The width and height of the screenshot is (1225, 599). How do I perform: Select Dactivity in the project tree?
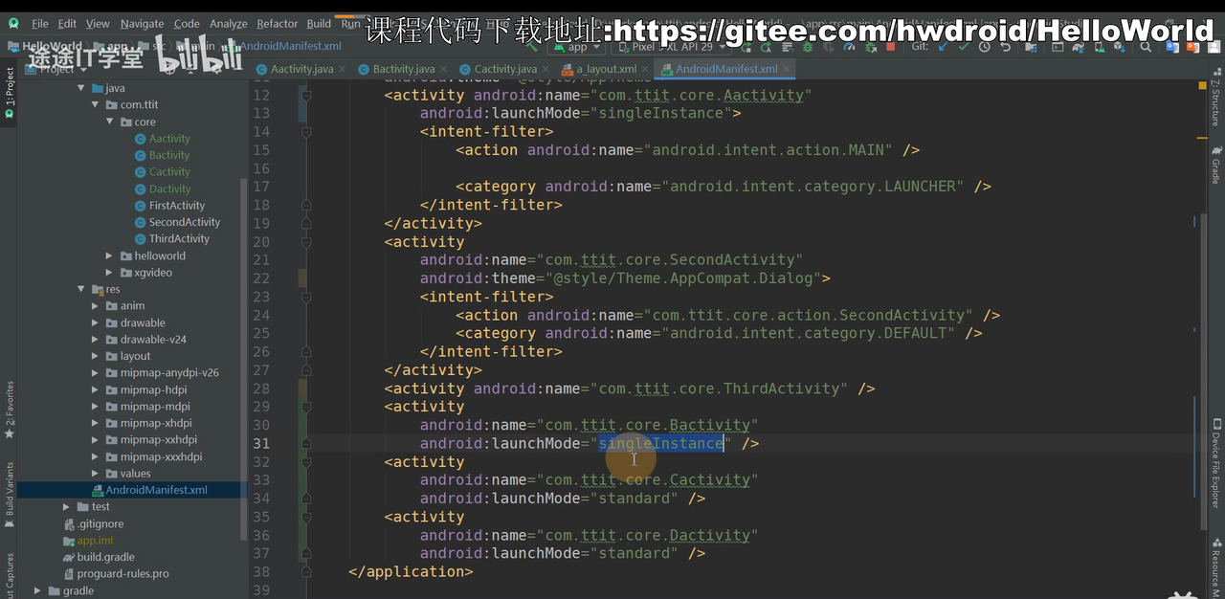[x=169, y=189]
